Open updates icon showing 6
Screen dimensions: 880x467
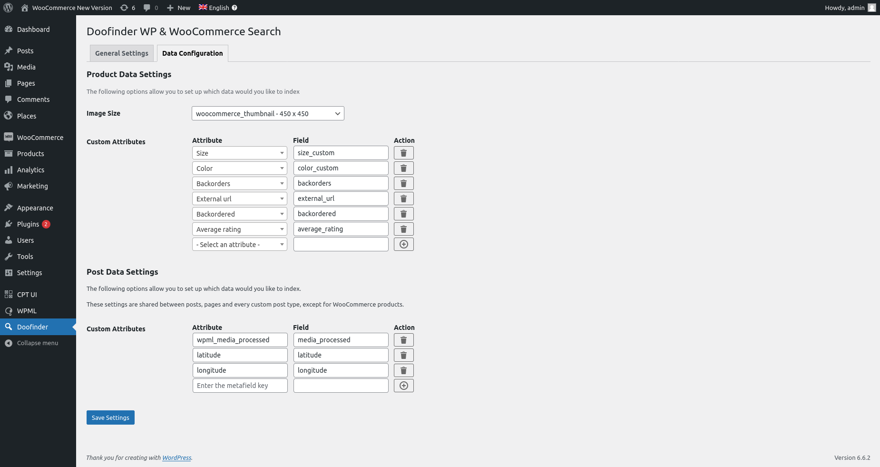[x=127, y=8]
